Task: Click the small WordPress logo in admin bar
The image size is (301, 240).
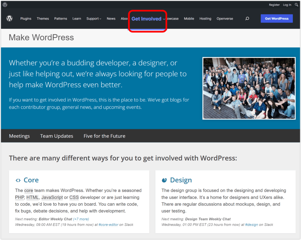Action: click(x=5, y=5)
